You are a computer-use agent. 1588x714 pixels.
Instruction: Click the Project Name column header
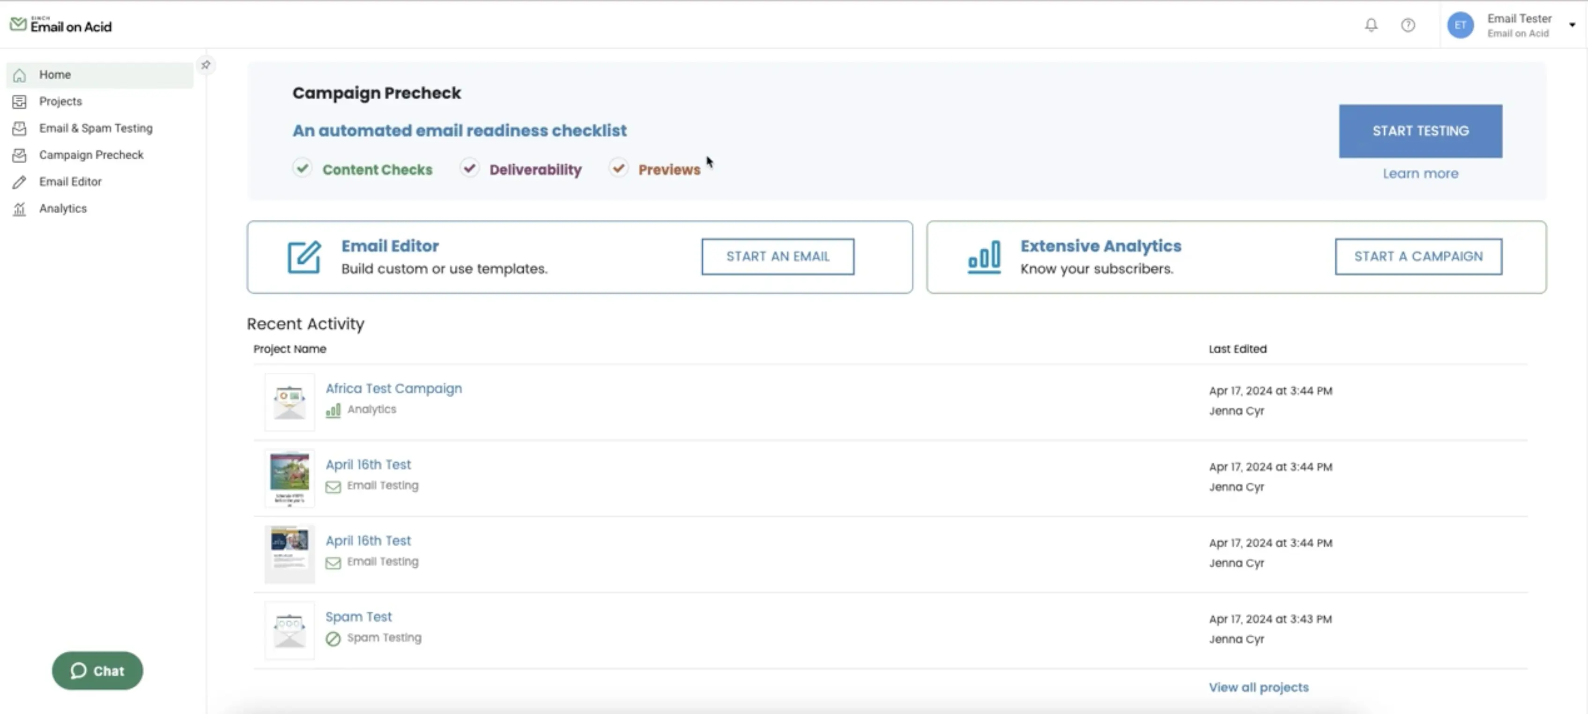click(290, 349)
